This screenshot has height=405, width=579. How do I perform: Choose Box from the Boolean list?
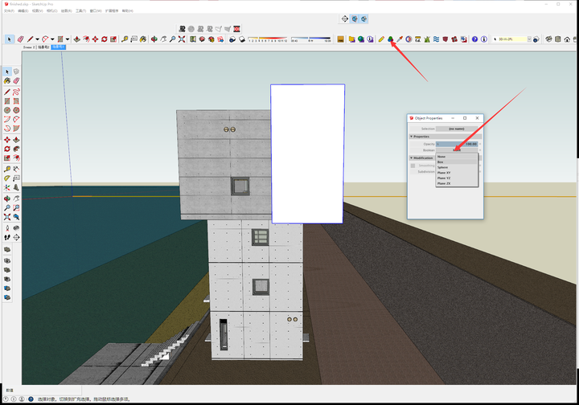click(x=441, y=162)
